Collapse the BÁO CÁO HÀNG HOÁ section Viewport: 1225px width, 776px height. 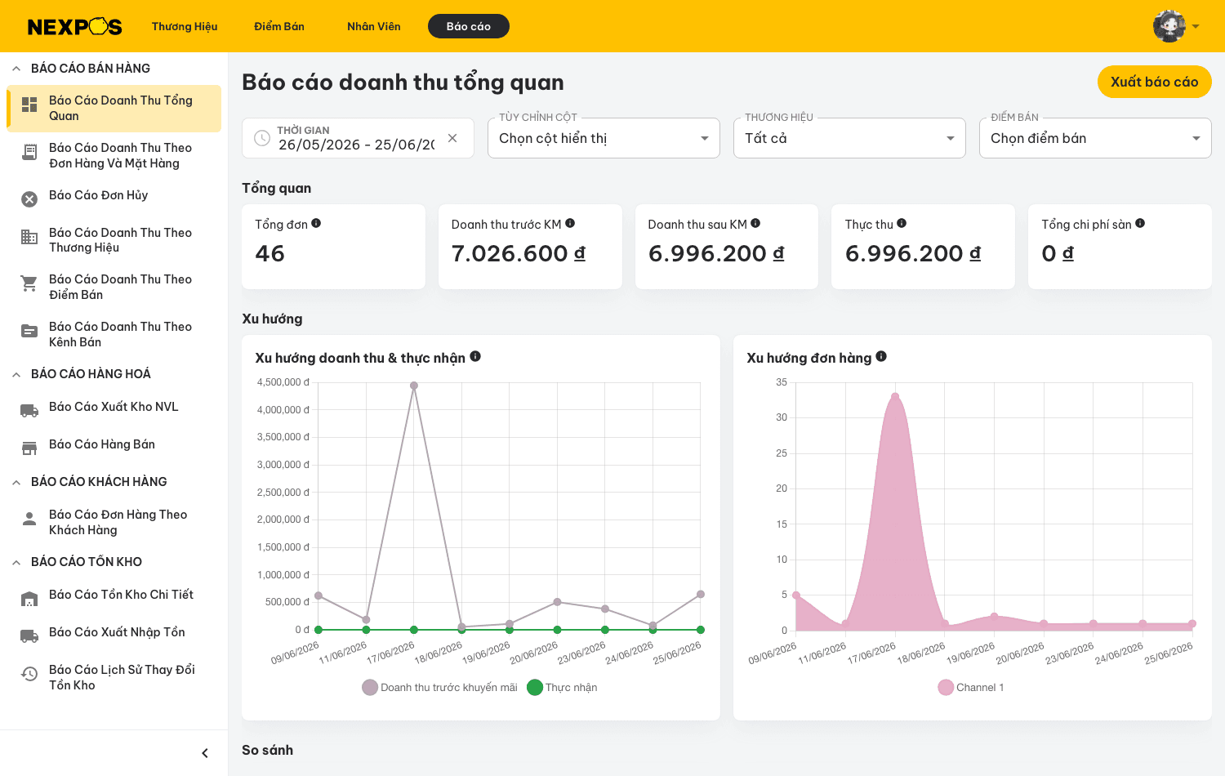coord(16,374)
